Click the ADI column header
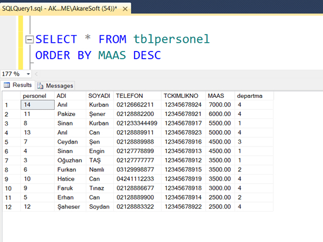323x242 pixels. pos(70,96)
